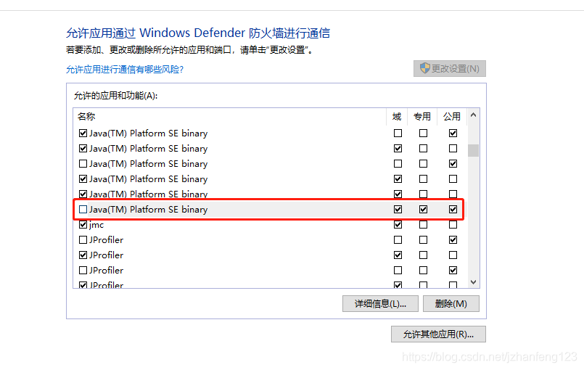Image resolution: width=584 pixels, height=370 pixels.
Task: Open 详细信息(L)... details button
Action: [380, 304]
